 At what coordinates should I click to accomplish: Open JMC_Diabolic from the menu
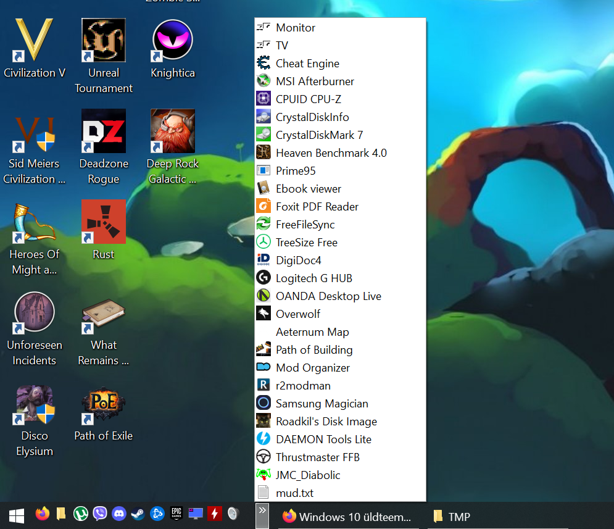[x=340, y=475]
